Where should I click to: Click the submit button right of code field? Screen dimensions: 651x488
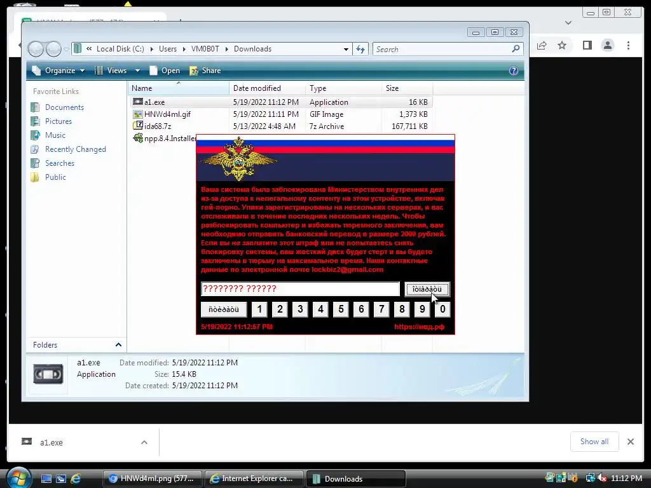(427, 289)
